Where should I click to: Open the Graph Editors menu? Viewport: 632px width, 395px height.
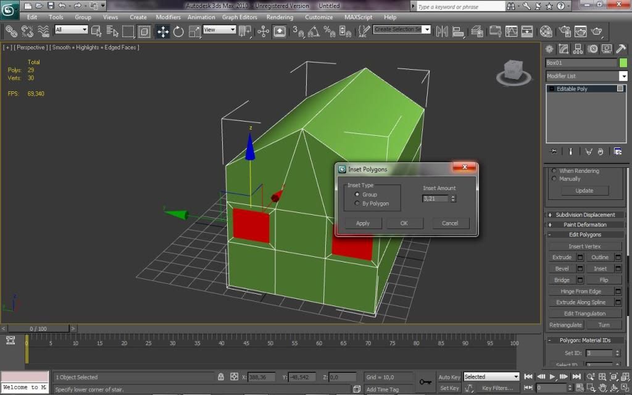tap(238, 17)
